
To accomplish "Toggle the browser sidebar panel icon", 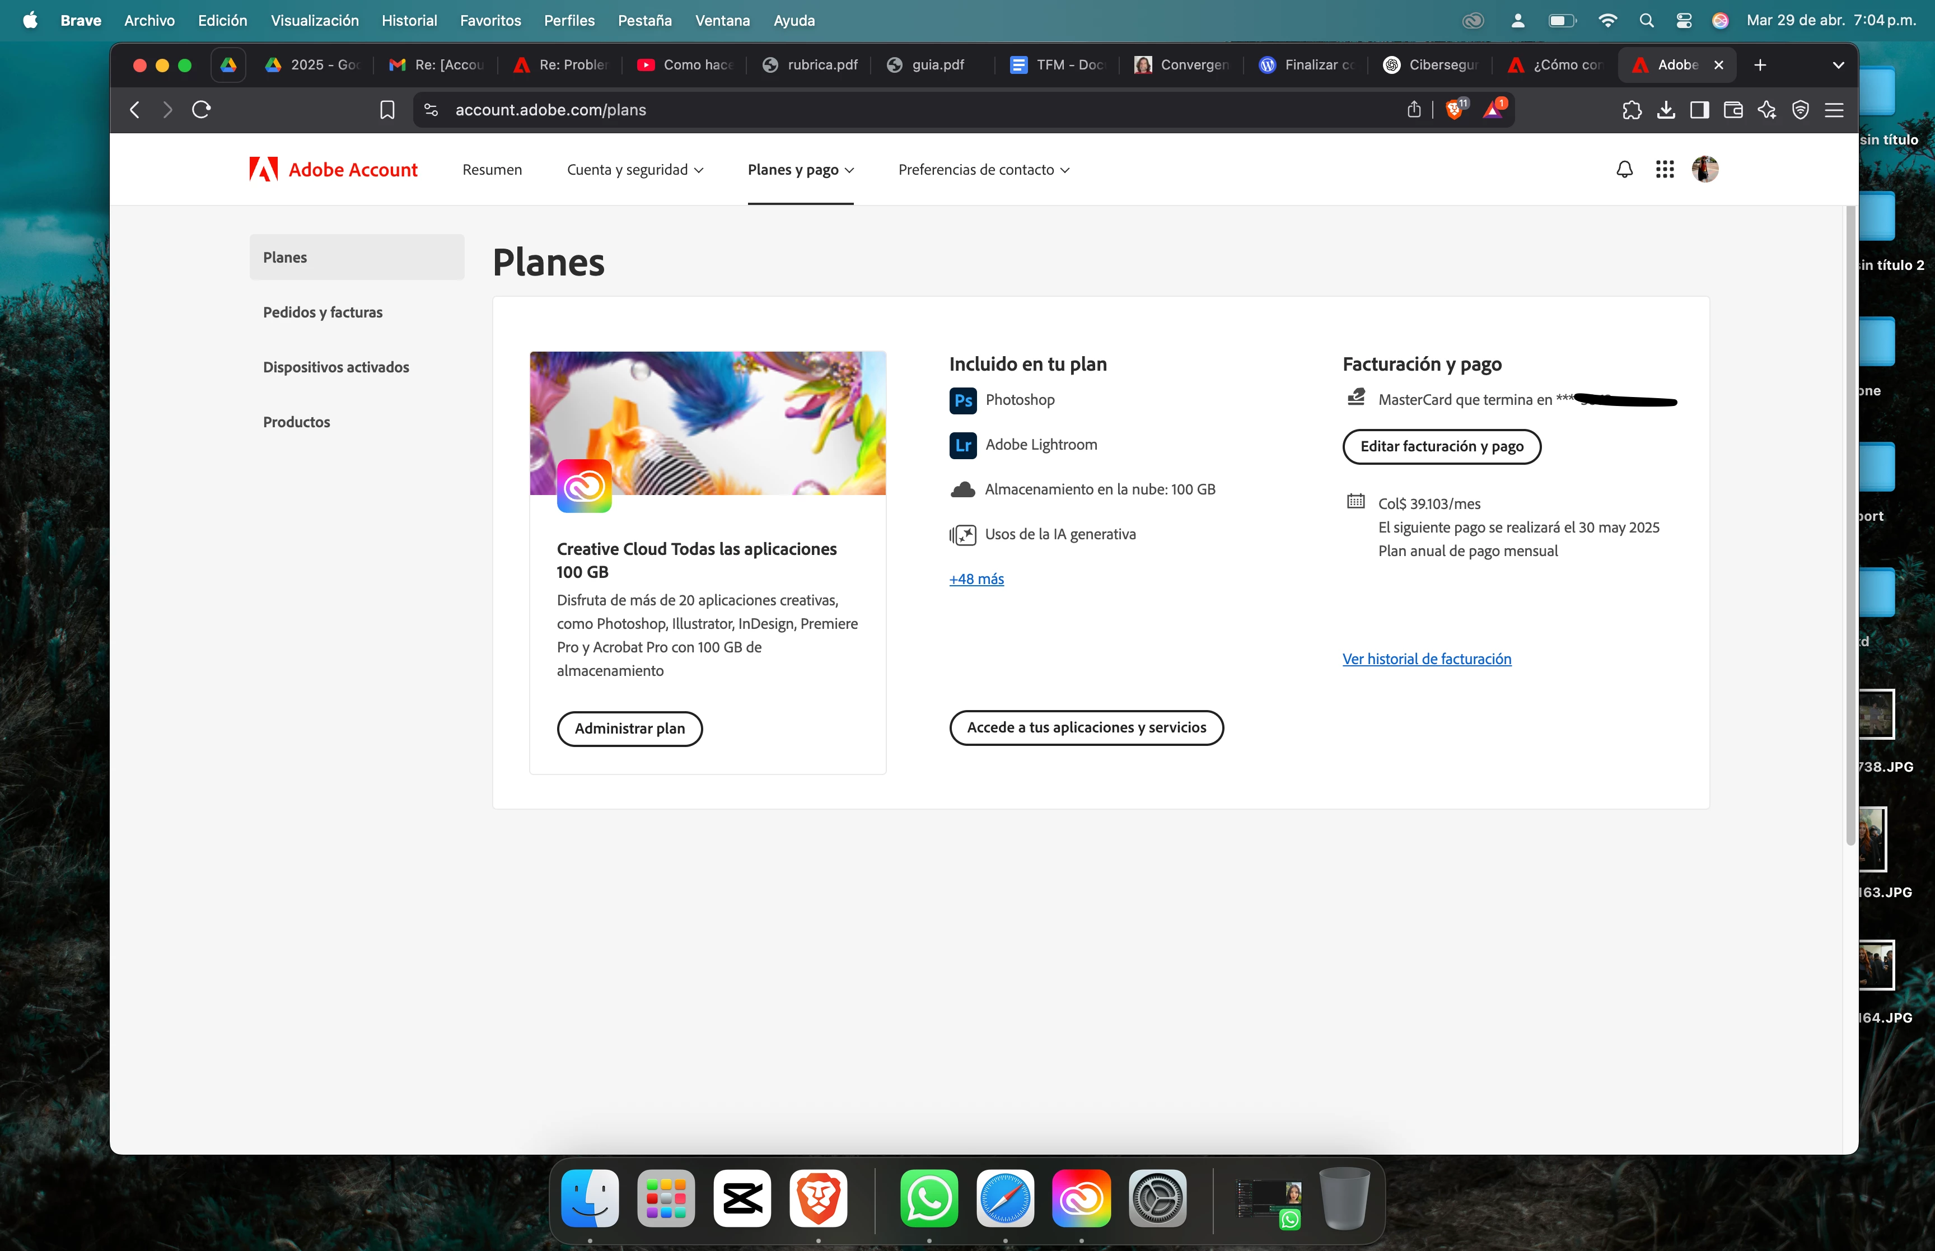I will [1699, 110].
